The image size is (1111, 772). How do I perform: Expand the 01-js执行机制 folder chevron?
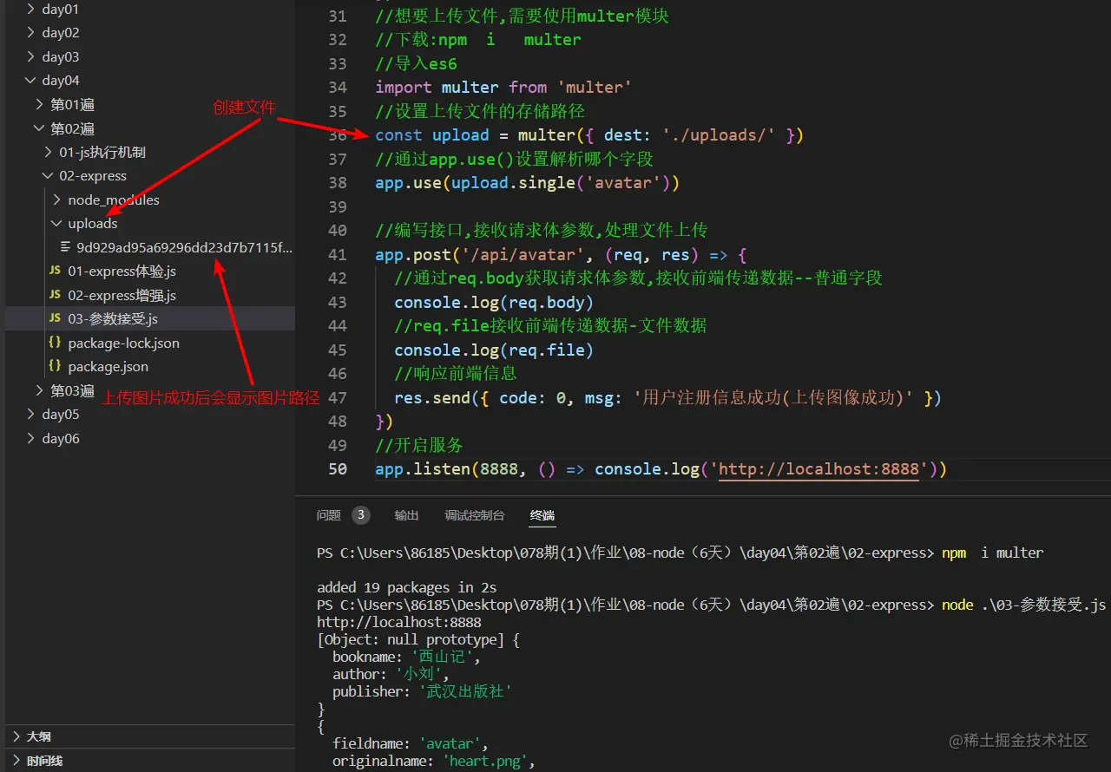coord(48,152)
